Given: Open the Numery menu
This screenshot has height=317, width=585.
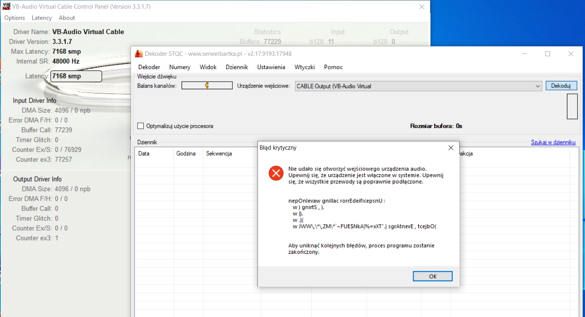Looking at the screenshot, I should pos(180,67).
